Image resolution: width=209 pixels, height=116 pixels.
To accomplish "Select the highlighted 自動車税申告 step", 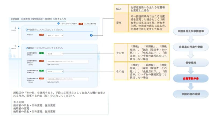I will [x=191, y=78].
